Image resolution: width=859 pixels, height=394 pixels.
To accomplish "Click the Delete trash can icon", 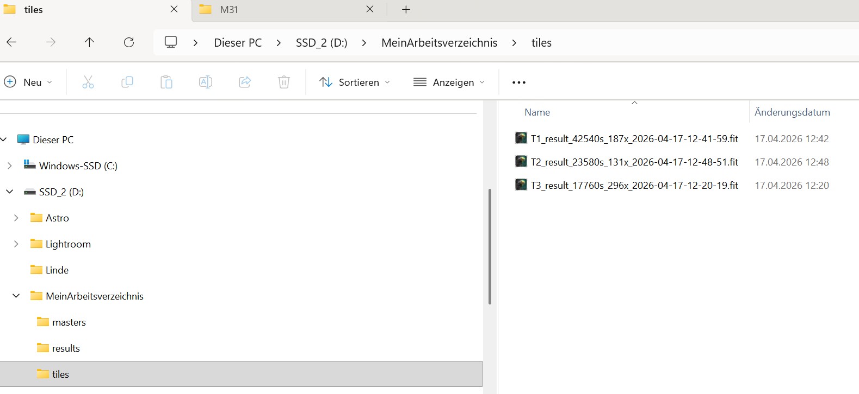I will (284, 82).
